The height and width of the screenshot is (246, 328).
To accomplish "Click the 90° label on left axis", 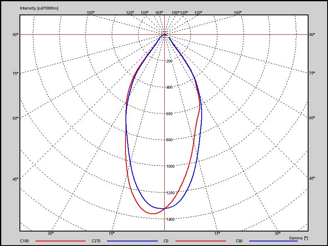I will point(15,34).
